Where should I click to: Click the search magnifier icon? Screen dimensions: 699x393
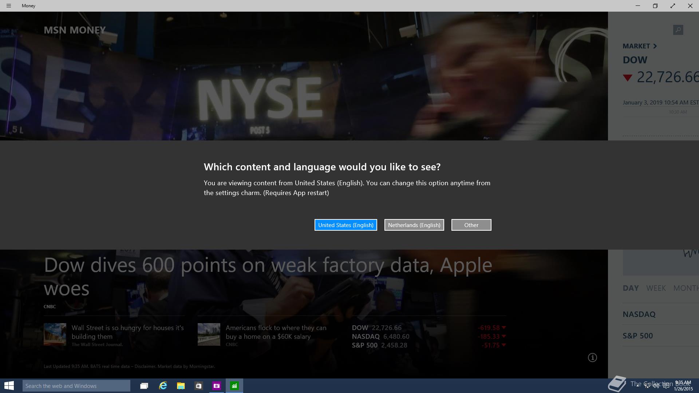[x=678, y=30]
